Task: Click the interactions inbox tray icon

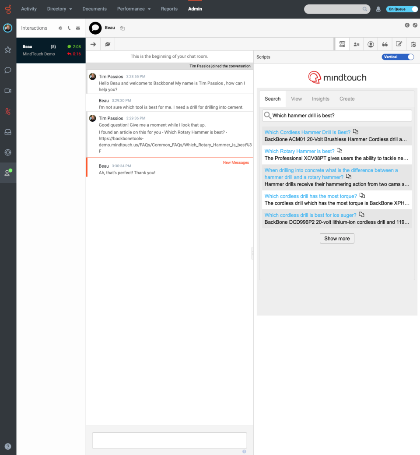Action: (x=7, y=132)
